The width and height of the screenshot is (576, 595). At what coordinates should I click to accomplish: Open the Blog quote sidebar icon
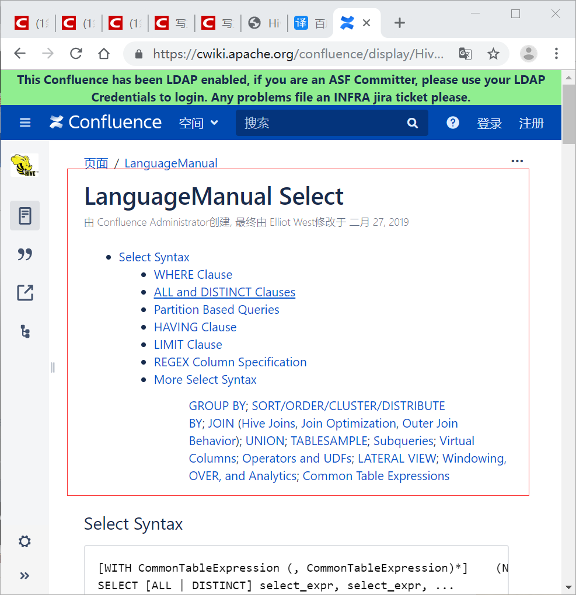tap(25, 254)
